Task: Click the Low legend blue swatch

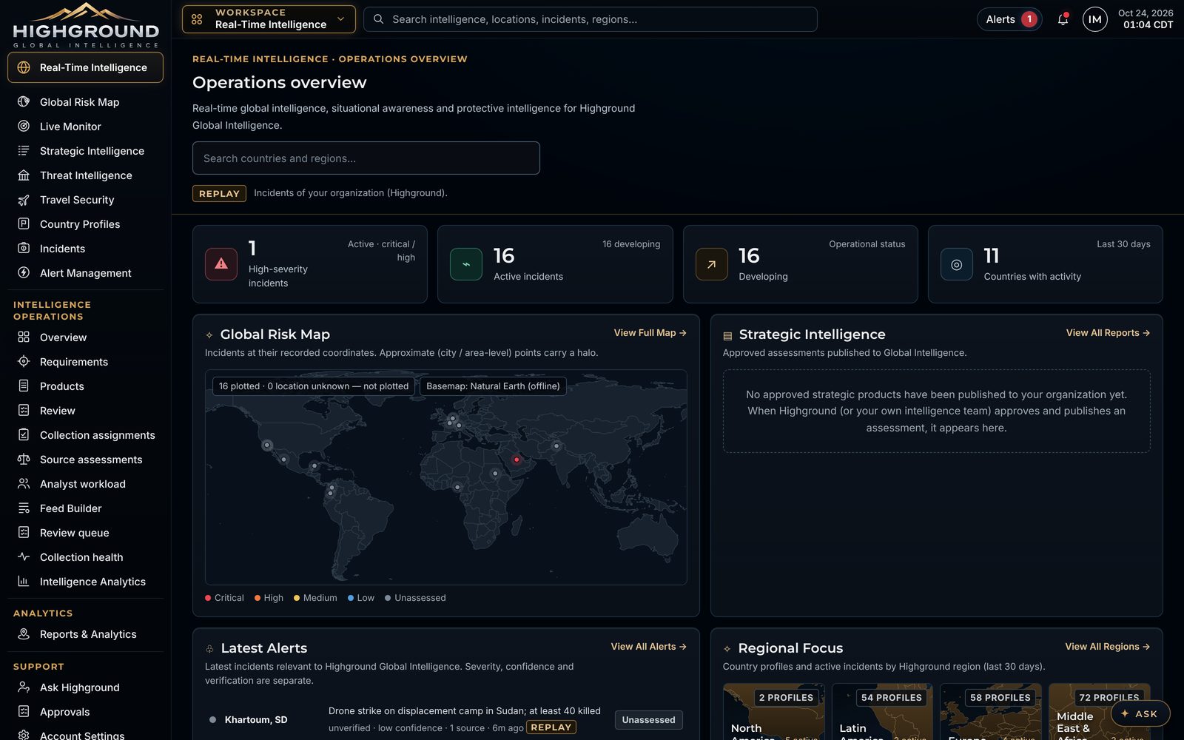Action: click(x=351, y=598)
